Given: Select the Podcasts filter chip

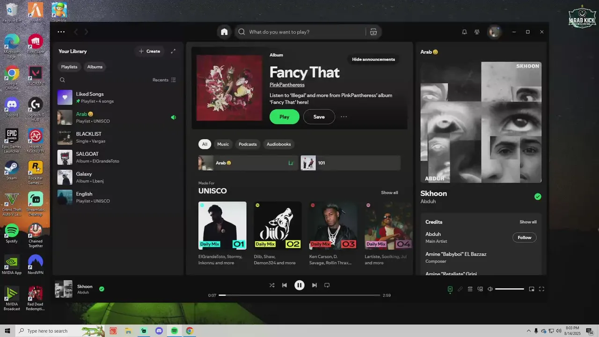Looking at the screenshot, I should click(248, 144).
